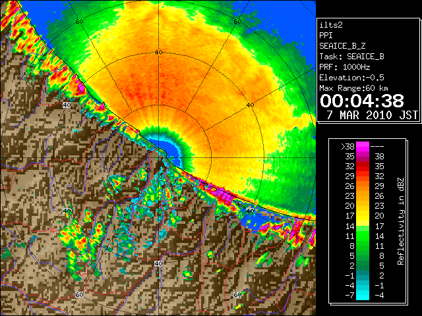Click the '40' range label south of radar
Image resolution: width=422 pixels, height=316 pixels.
[x=158, y=263]
